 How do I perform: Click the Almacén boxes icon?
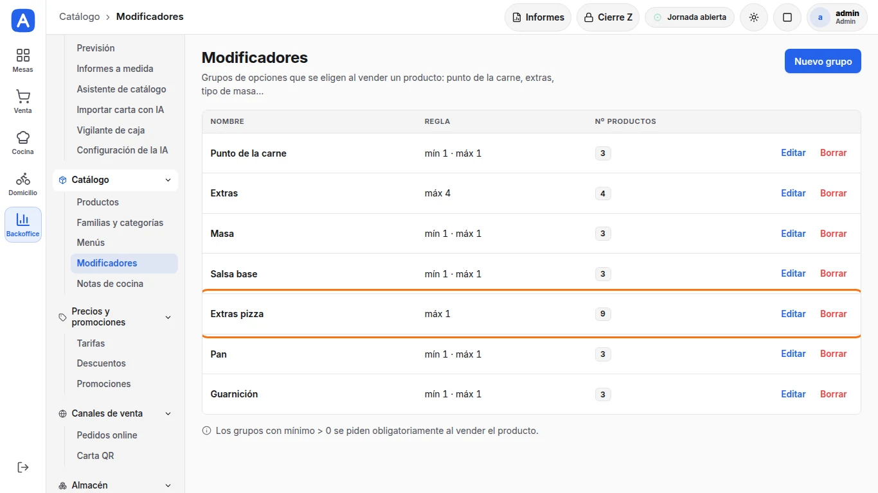pos(62,486)
